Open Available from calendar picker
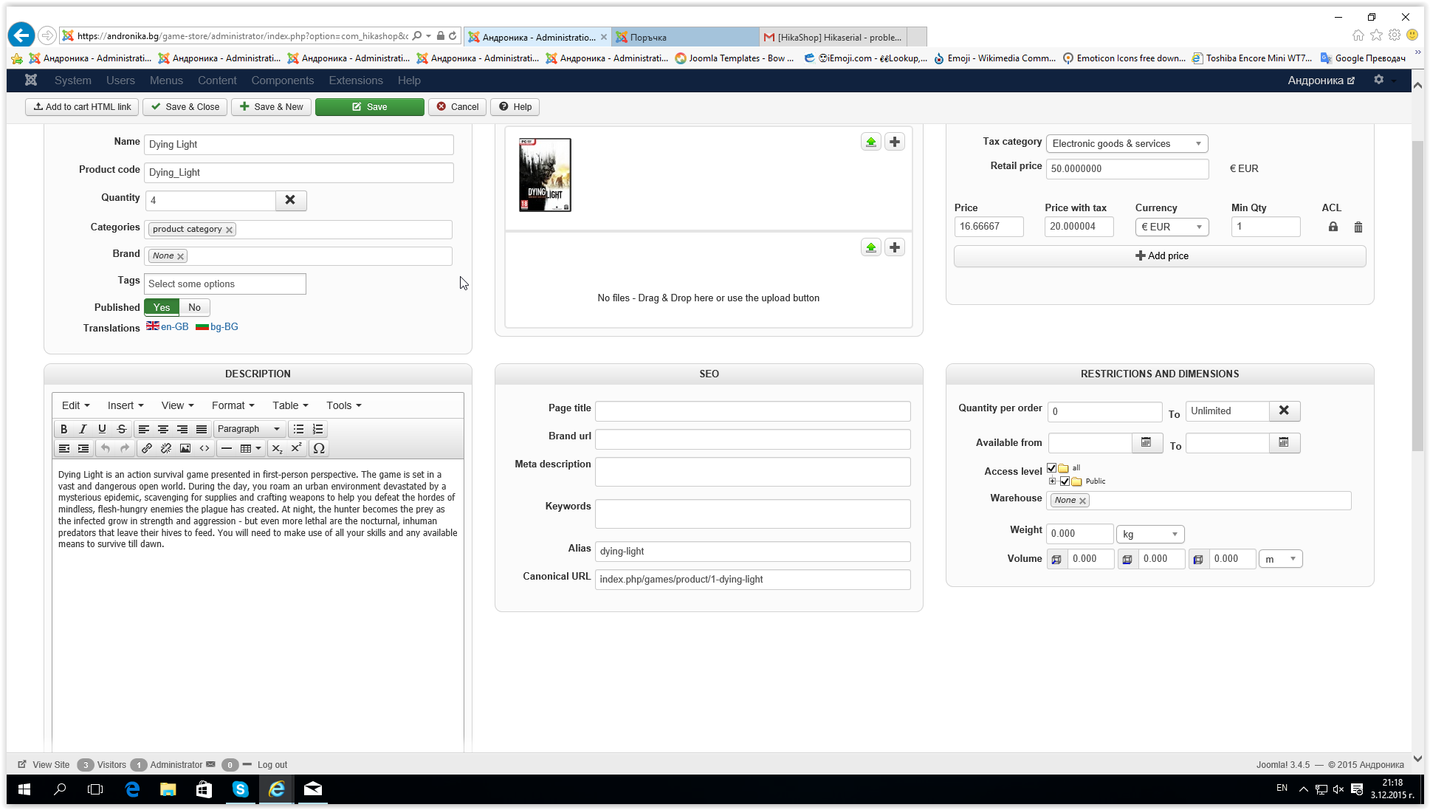This screenshot has height=810, width=1430. click(1147, 442)
